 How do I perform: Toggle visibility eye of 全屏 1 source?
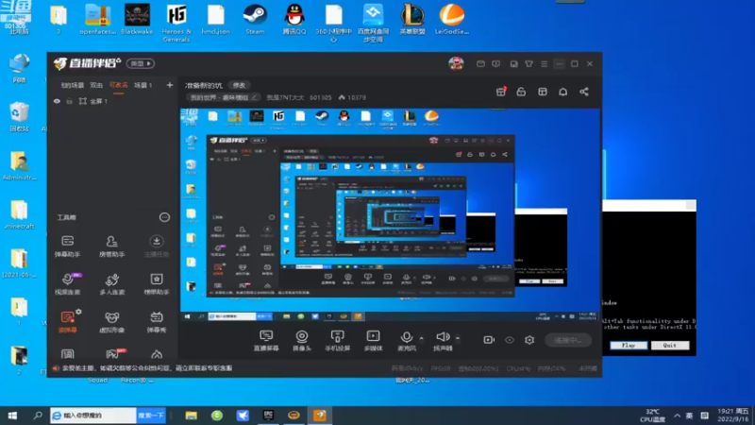(x=57, y=101)
